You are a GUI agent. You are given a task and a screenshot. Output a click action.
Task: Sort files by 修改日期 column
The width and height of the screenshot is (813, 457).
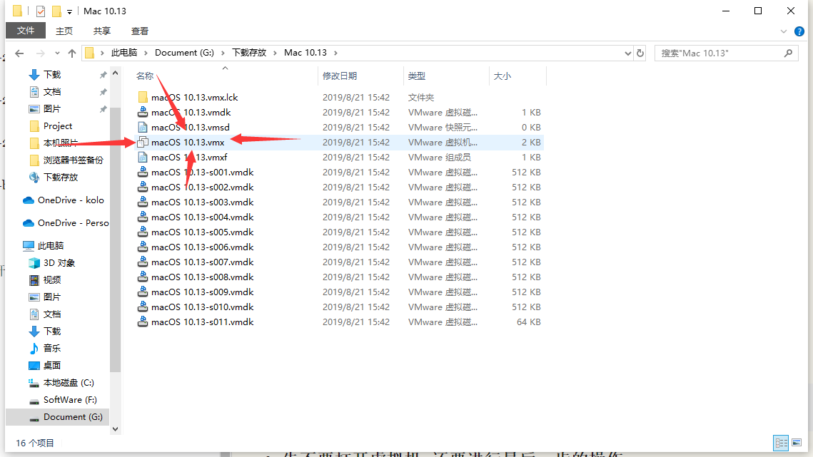point(340,76)
